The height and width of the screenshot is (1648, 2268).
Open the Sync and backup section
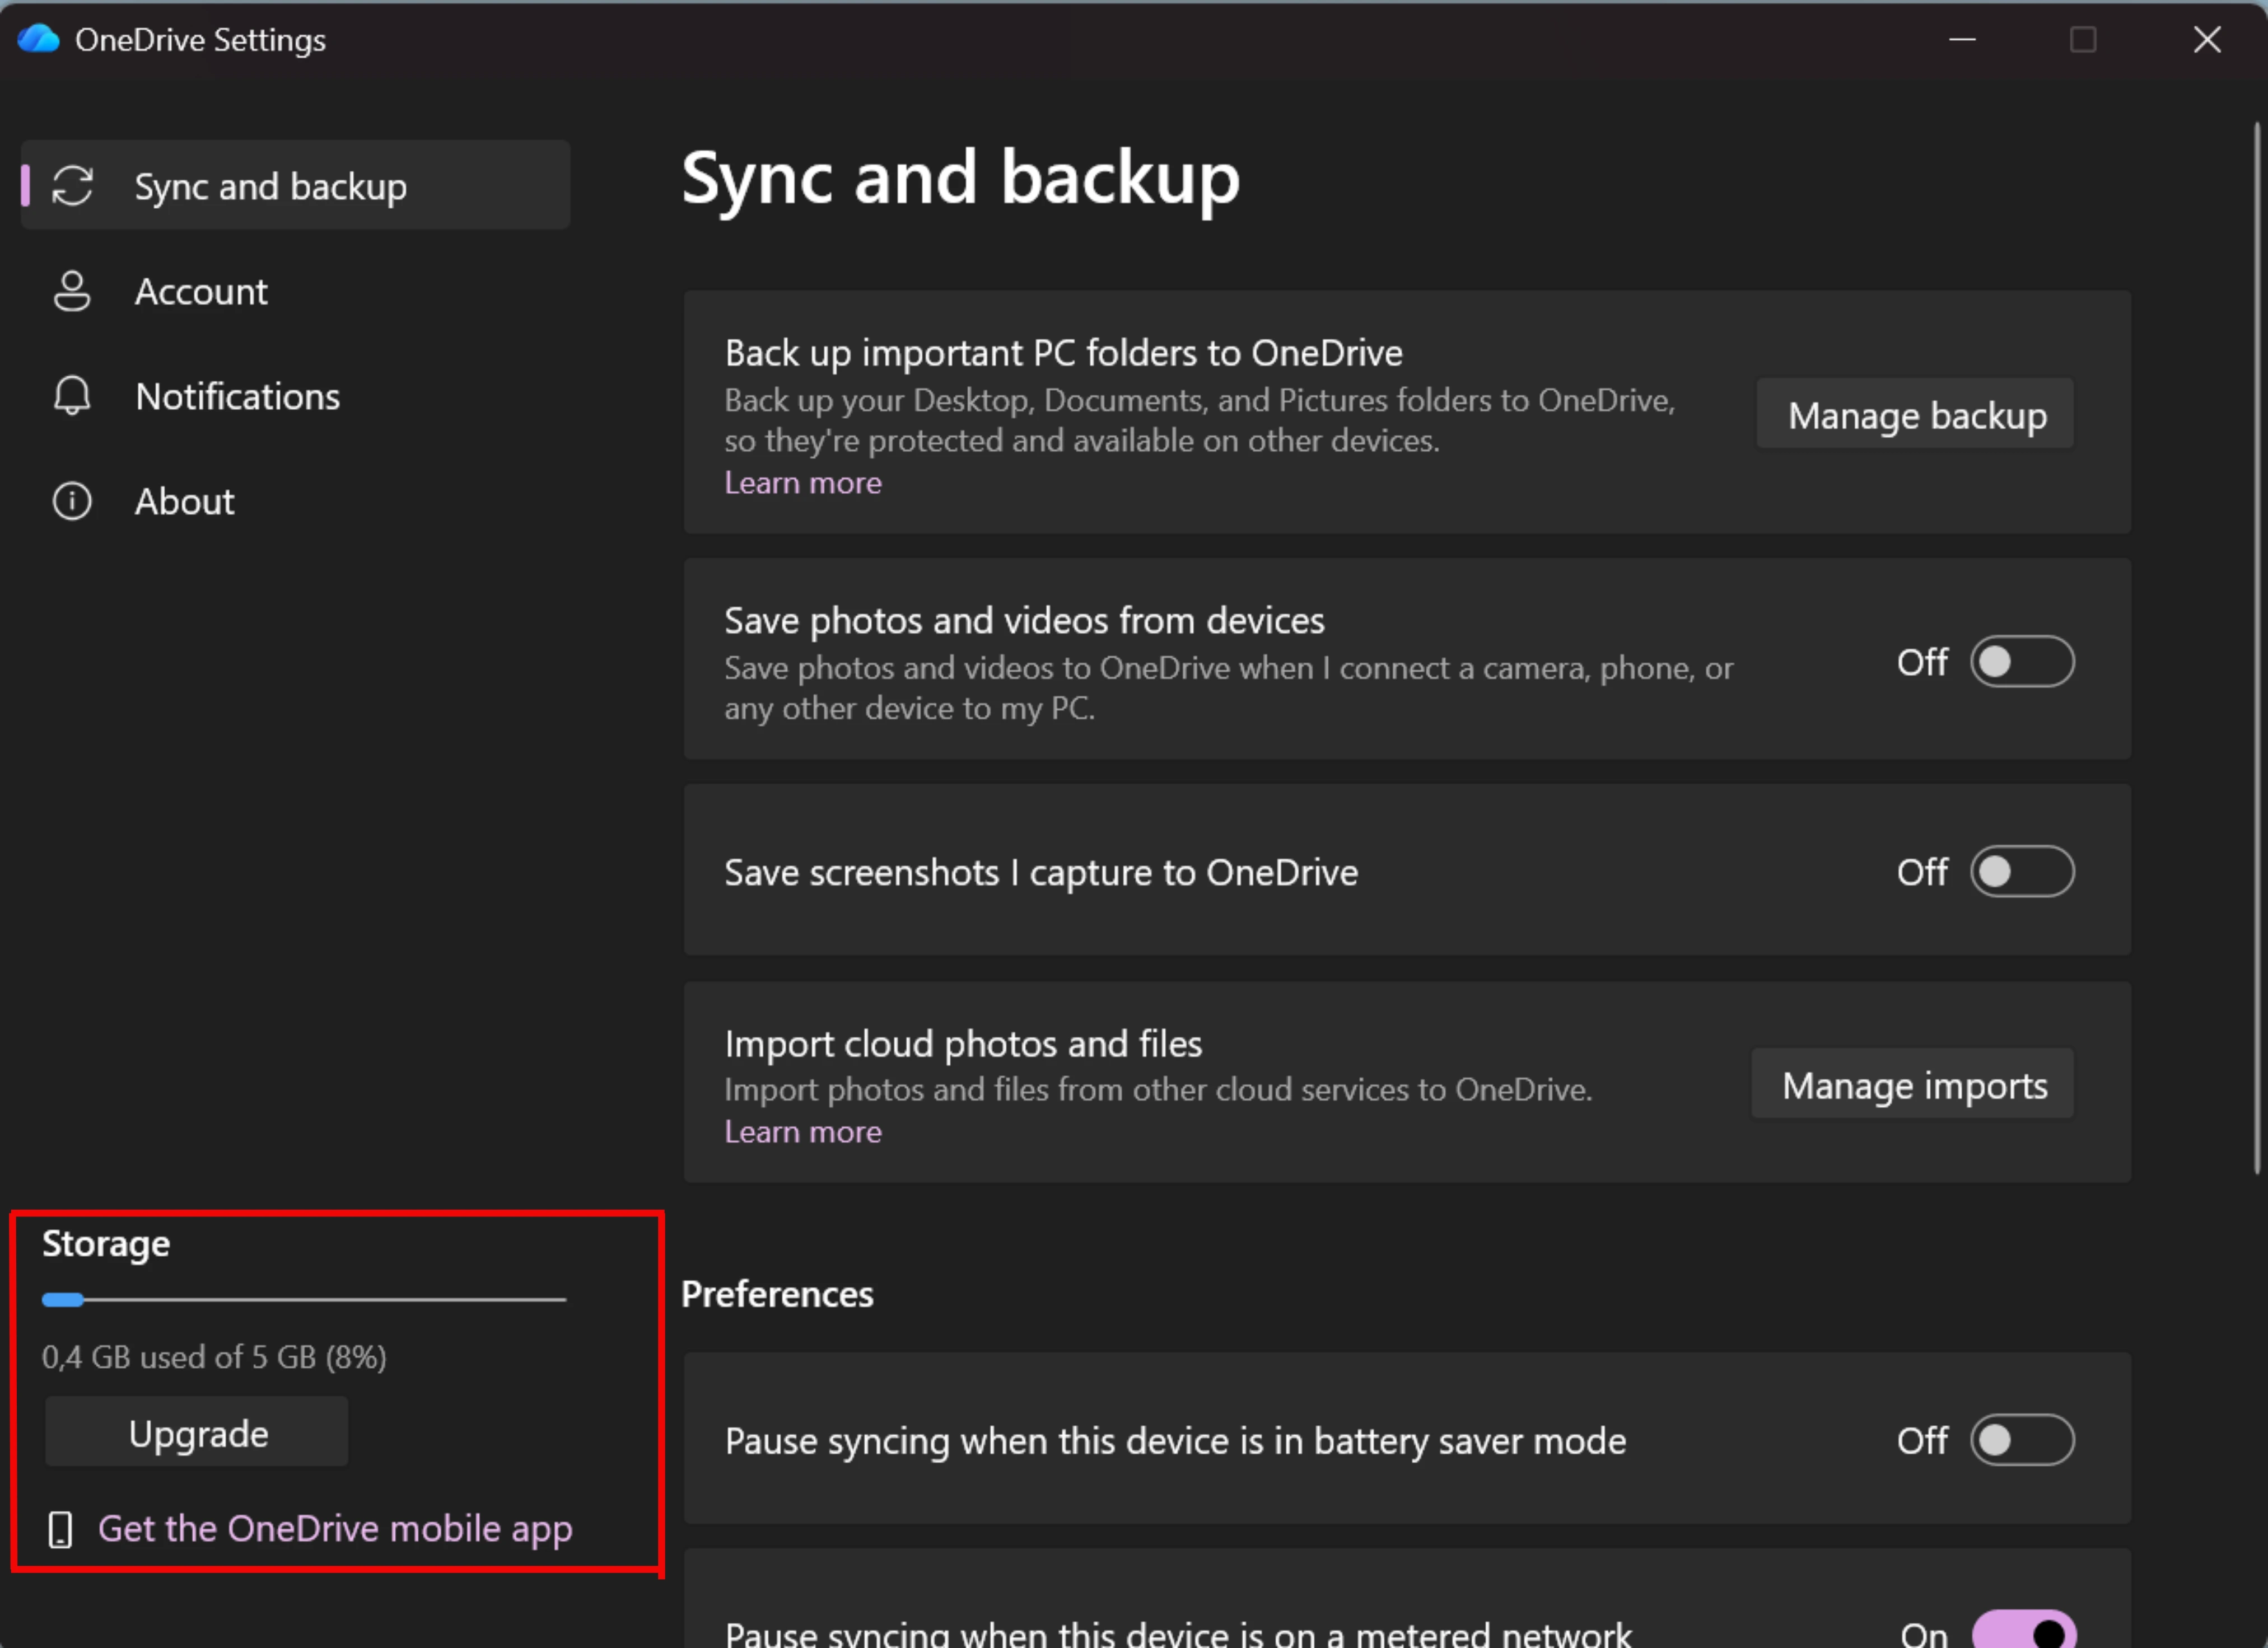click(296, 186)
